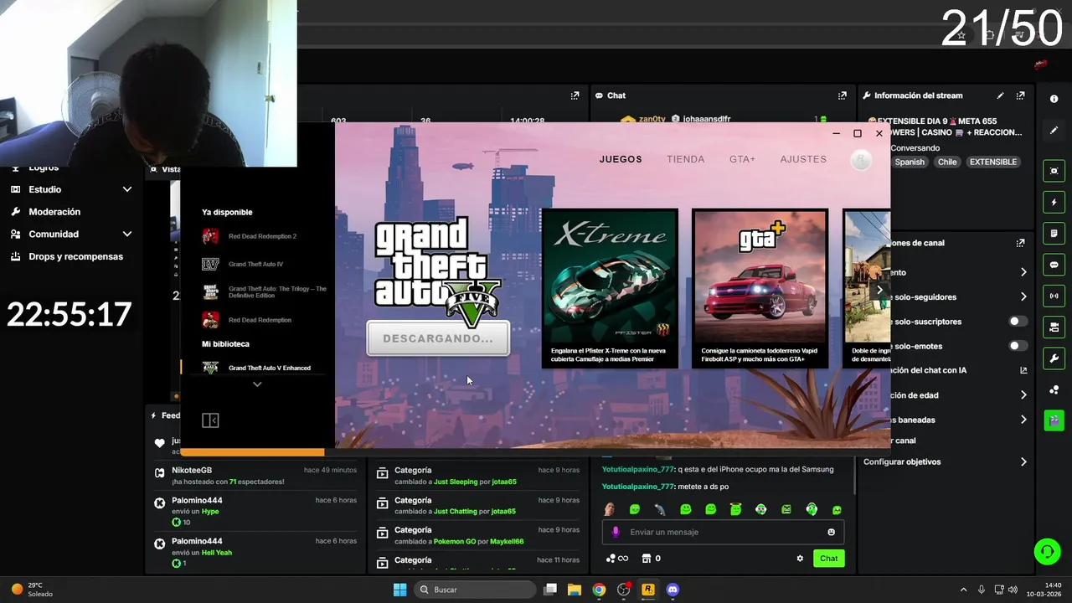
Task: Pop out Información del stream panel
Action: (x=1020, y=95)
